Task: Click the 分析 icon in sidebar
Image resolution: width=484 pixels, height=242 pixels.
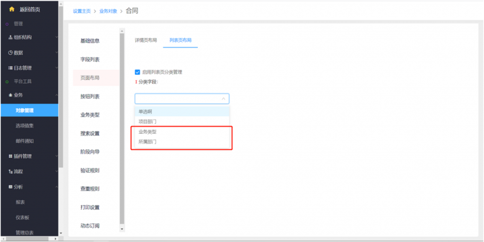Action: 10,187
